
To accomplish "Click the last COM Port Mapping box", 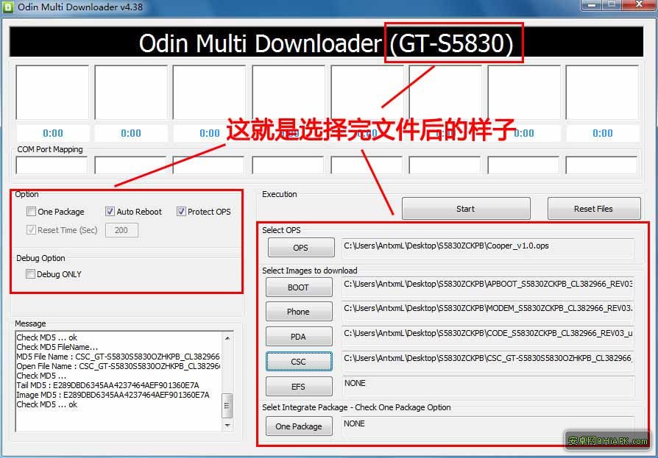I will pyautogui.click(x=602, y=165).
